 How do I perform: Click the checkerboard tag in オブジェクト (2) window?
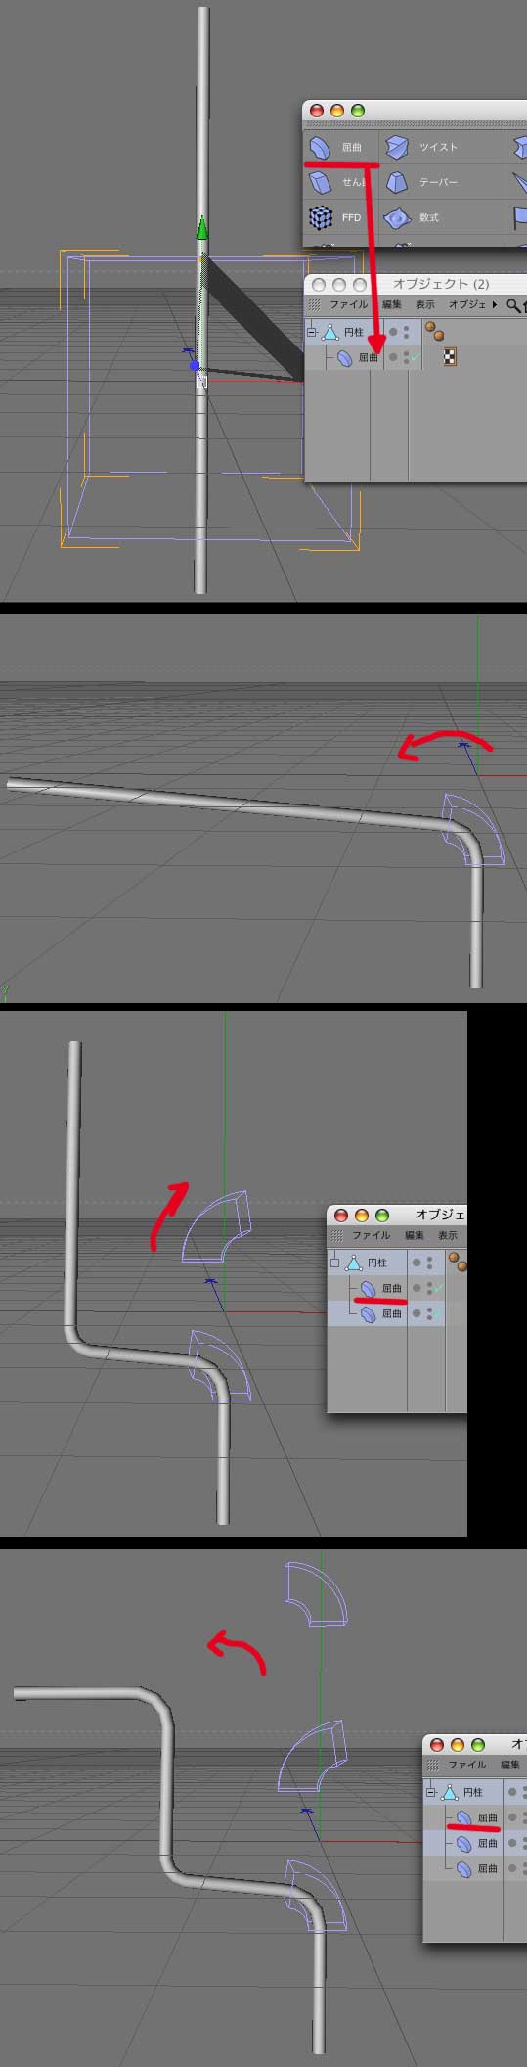coord(451,357)
